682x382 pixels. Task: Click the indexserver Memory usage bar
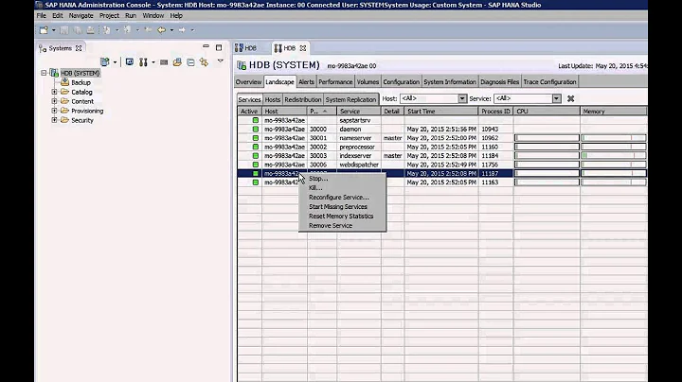[x=613, y=155]
